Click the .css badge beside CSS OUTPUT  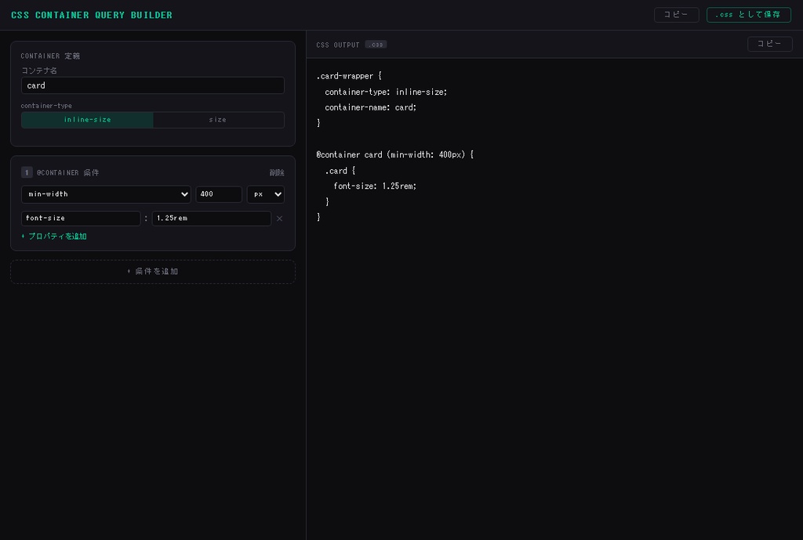(376, 45)
